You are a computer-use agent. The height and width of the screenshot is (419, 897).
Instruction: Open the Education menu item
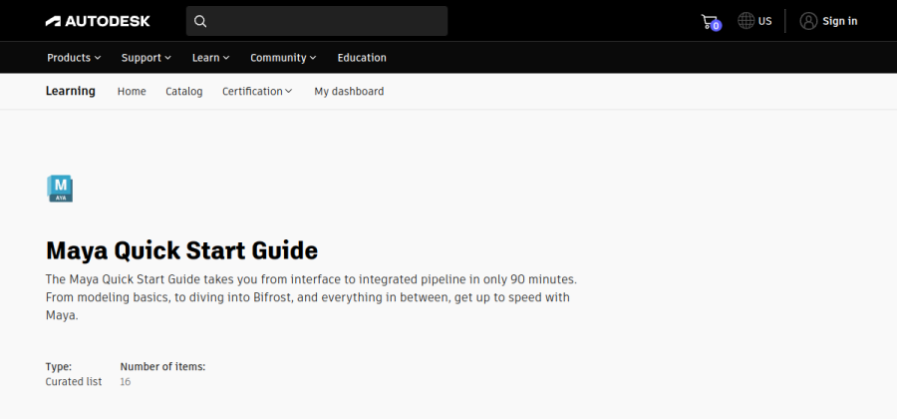[362, 58]
